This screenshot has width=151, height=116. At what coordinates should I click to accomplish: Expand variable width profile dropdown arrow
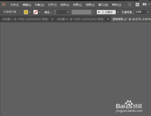94,12
